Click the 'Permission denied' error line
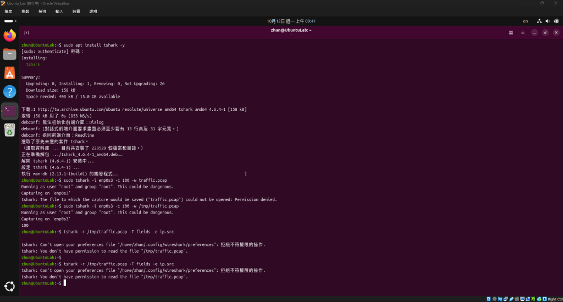This screenshot has height=302, width=563. point(149,200)
